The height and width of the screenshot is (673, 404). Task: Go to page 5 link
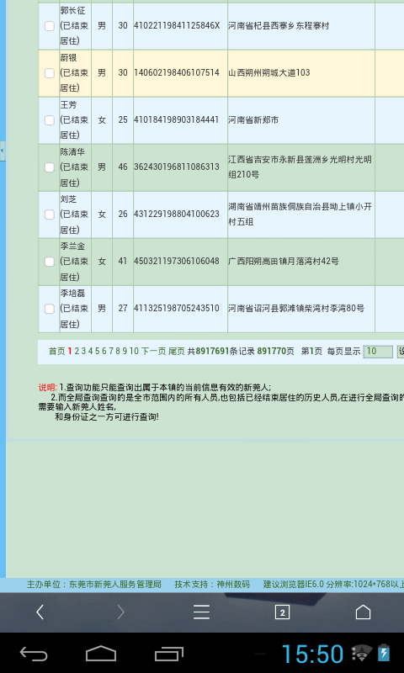point(98,352)
